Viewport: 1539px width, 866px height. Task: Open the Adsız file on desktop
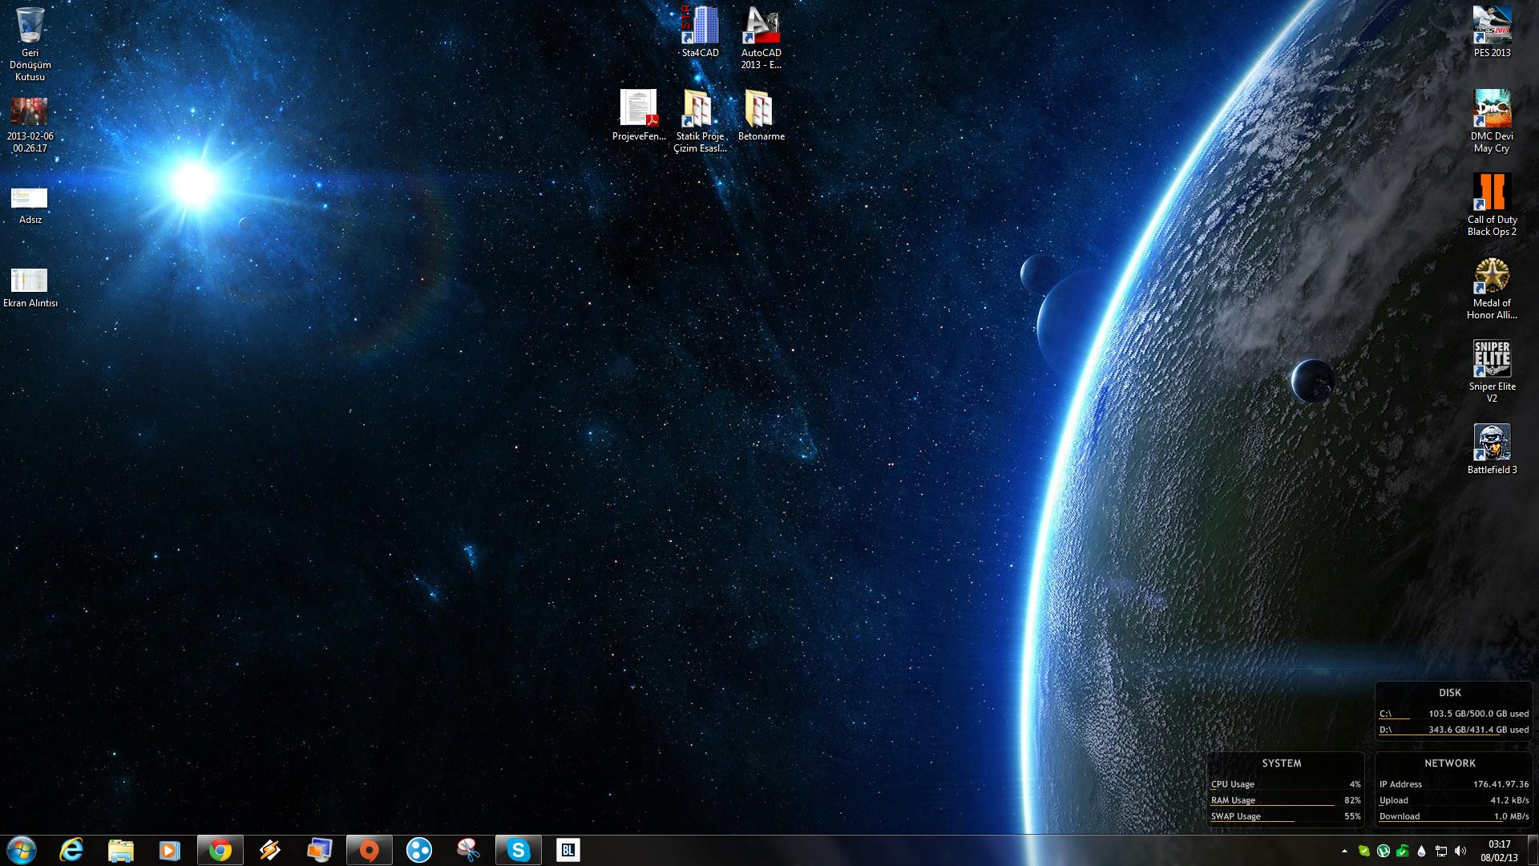click(x=30, y=205)
